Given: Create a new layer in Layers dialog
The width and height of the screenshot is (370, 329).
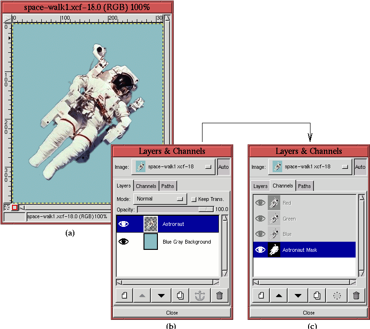Looking at the screenshot, I should [x=124, y=295].
